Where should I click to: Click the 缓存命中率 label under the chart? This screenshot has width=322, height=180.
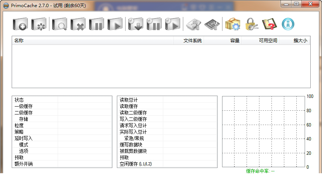260,171
